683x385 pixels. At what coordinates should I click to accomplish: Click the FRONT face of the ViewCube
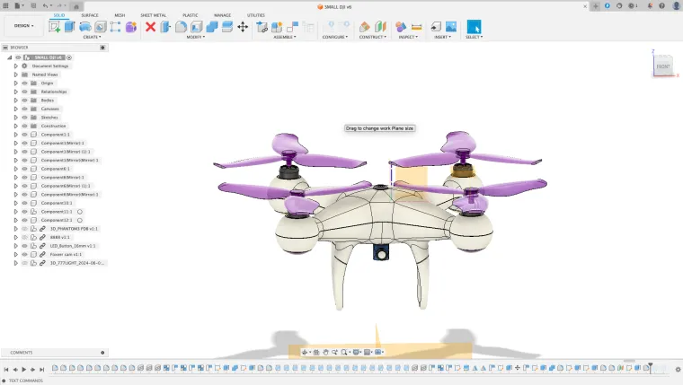(662, 66)
